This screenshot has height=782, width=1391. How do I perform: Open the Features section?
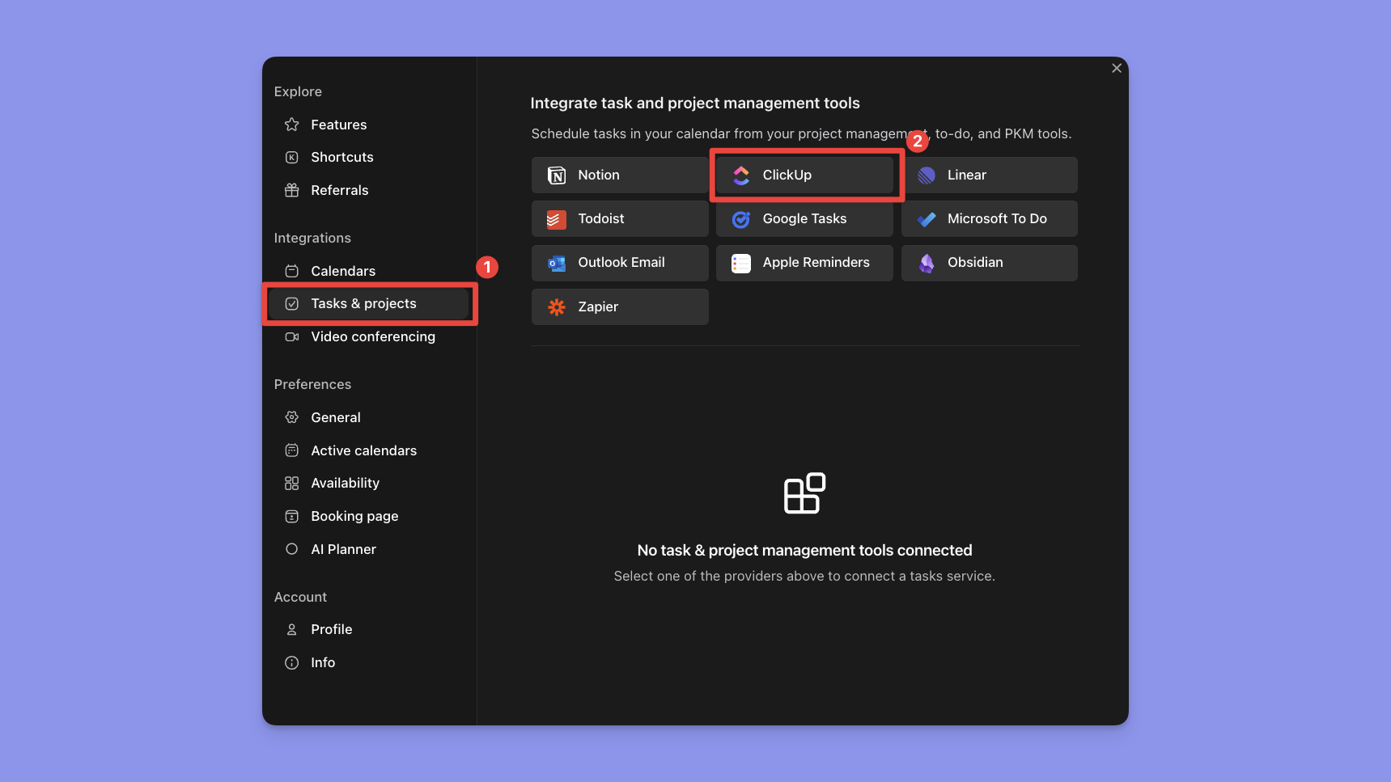tap(369, 125)
